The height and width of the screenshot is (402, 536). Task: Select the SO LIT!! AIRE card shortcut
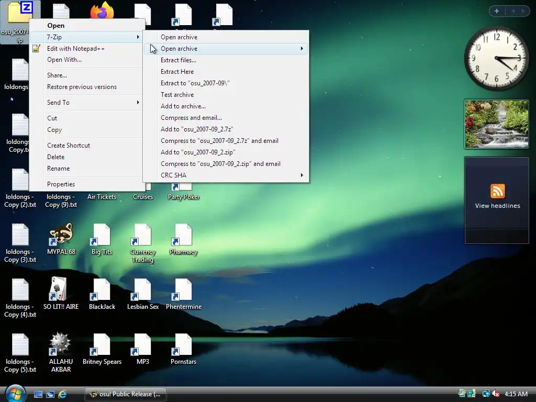61,294
